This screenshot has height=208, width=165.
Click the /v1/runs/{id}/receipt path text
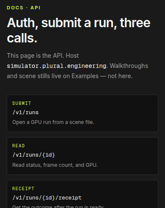coord(47,198)
